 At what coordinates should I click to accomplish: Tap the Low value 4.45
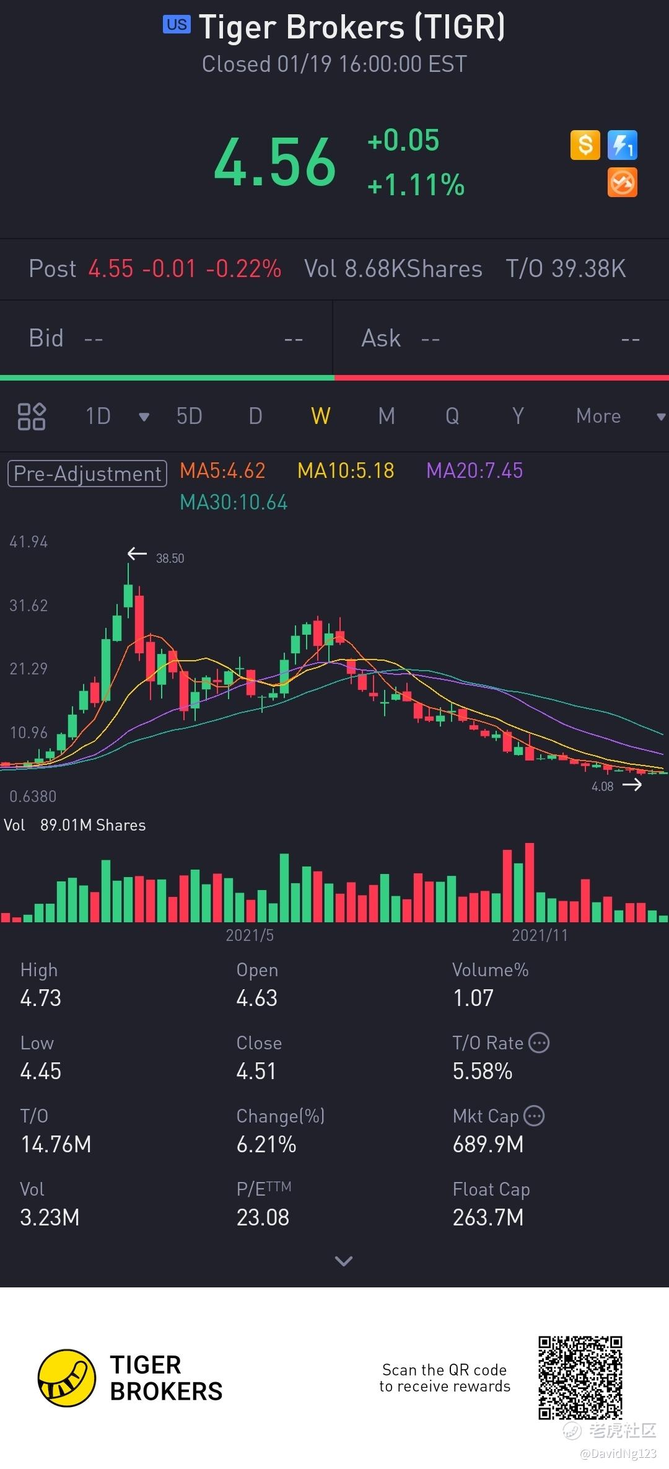coord(41,1071)
